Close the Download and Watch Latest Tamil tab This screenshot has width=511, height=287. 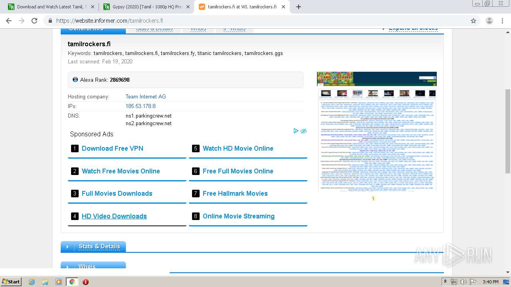pyautogui.click(x=93, y=7)
